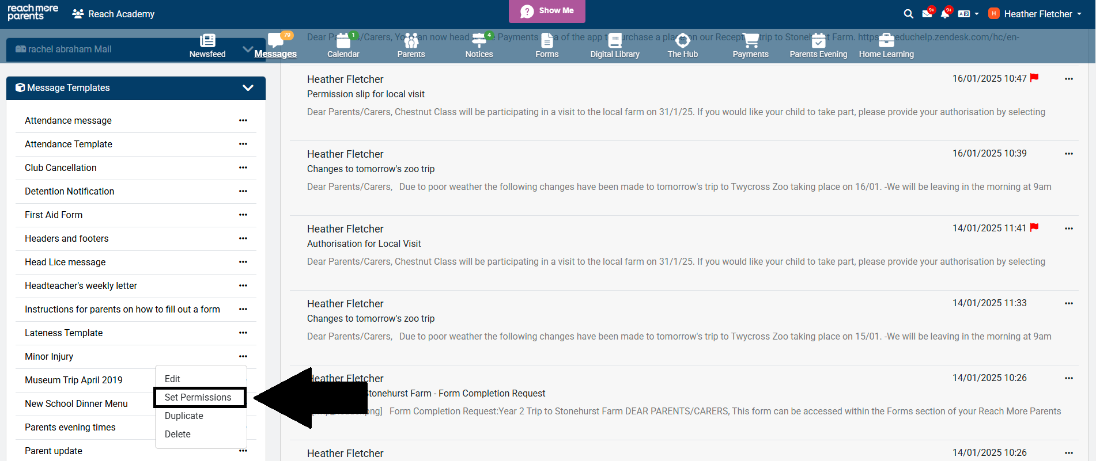Open the Calendar icon
Image resolution: width=1096 pixels, height=461 pixels.
[343, 41]
